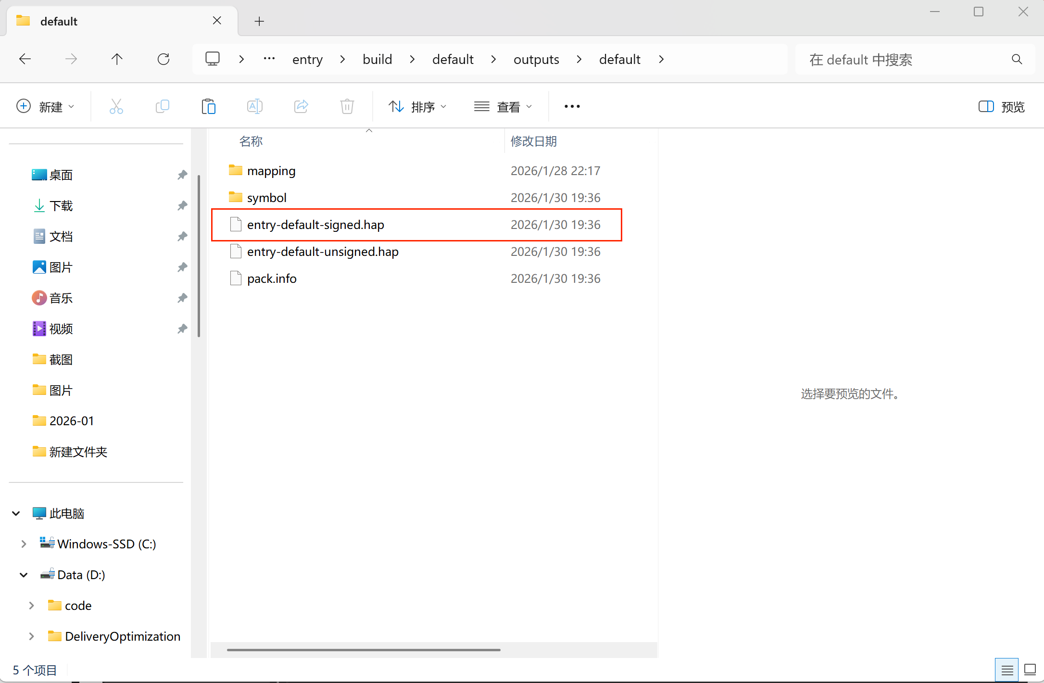Open the 排序 sort dropdown

pos(417,106)
